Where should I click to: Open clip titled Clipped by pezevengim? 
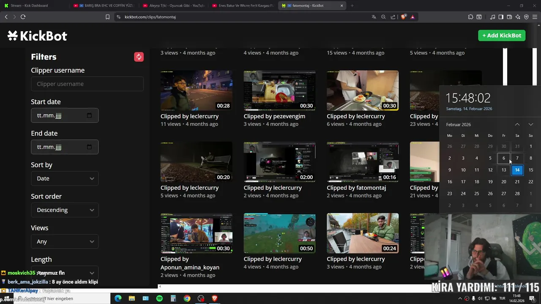(274, 116)
